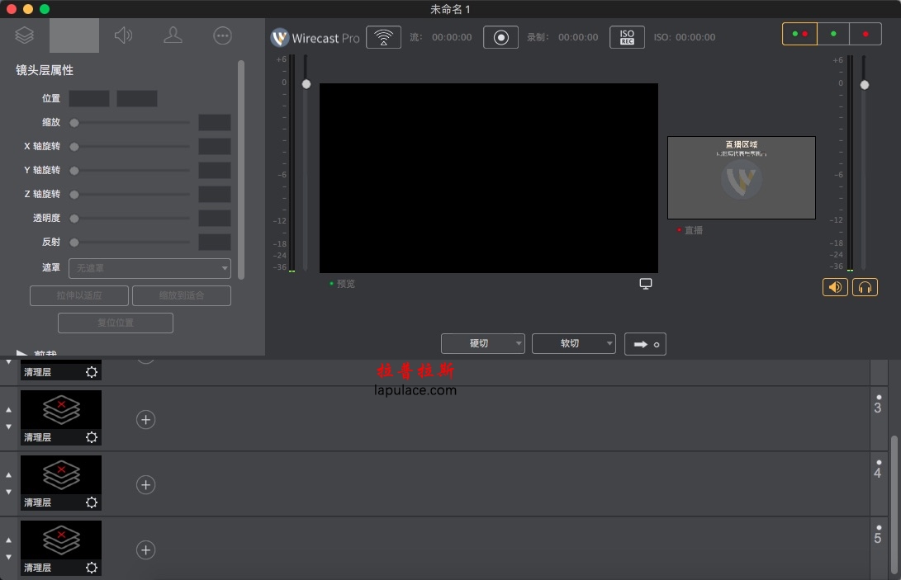Show both preview and live layout
Viewport: 901px width, 580px height.
coord(800,34)
